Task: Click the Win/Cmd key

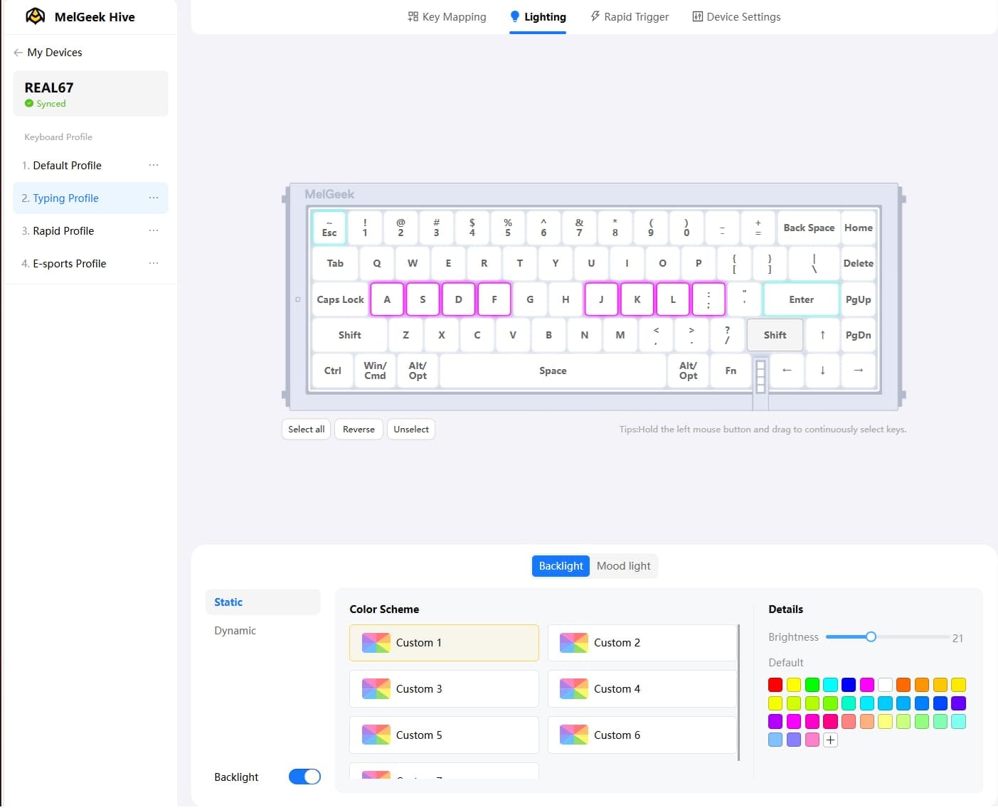Action: [375, 371]
